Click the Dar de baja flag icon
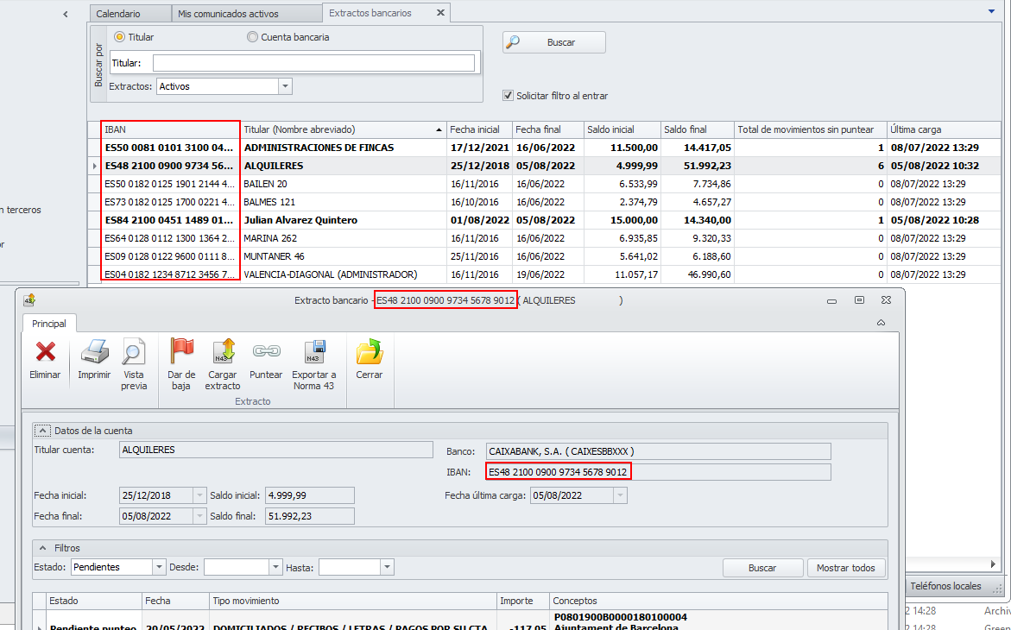The height and width of the screenshot is (630, 1011). (x=181, y=351)
